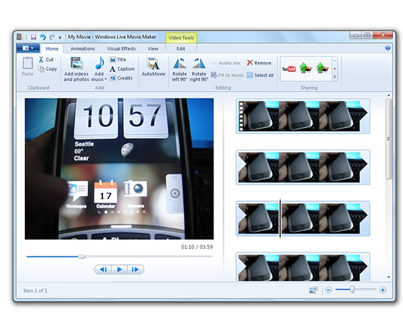Switch to the Home tab
403x326 pixels.
pyautogui.click(x=52, y=49)
